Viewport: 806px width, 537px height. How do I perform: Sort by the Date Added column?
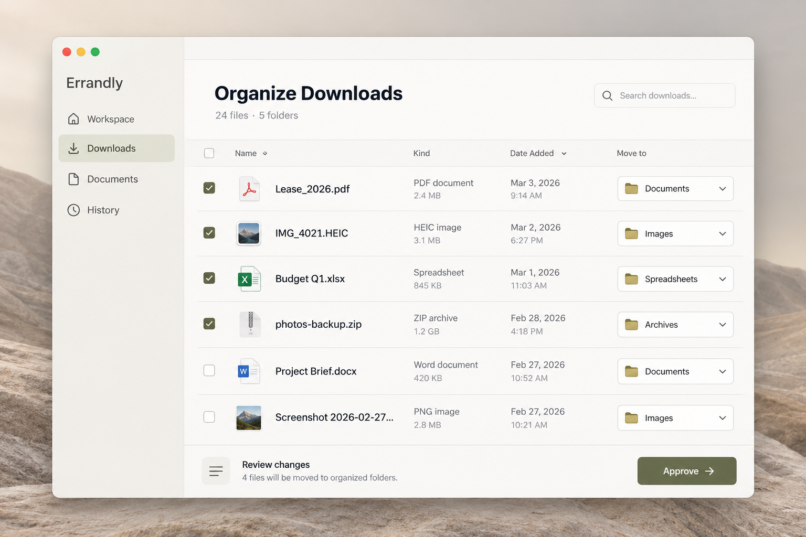coord(538,153)
